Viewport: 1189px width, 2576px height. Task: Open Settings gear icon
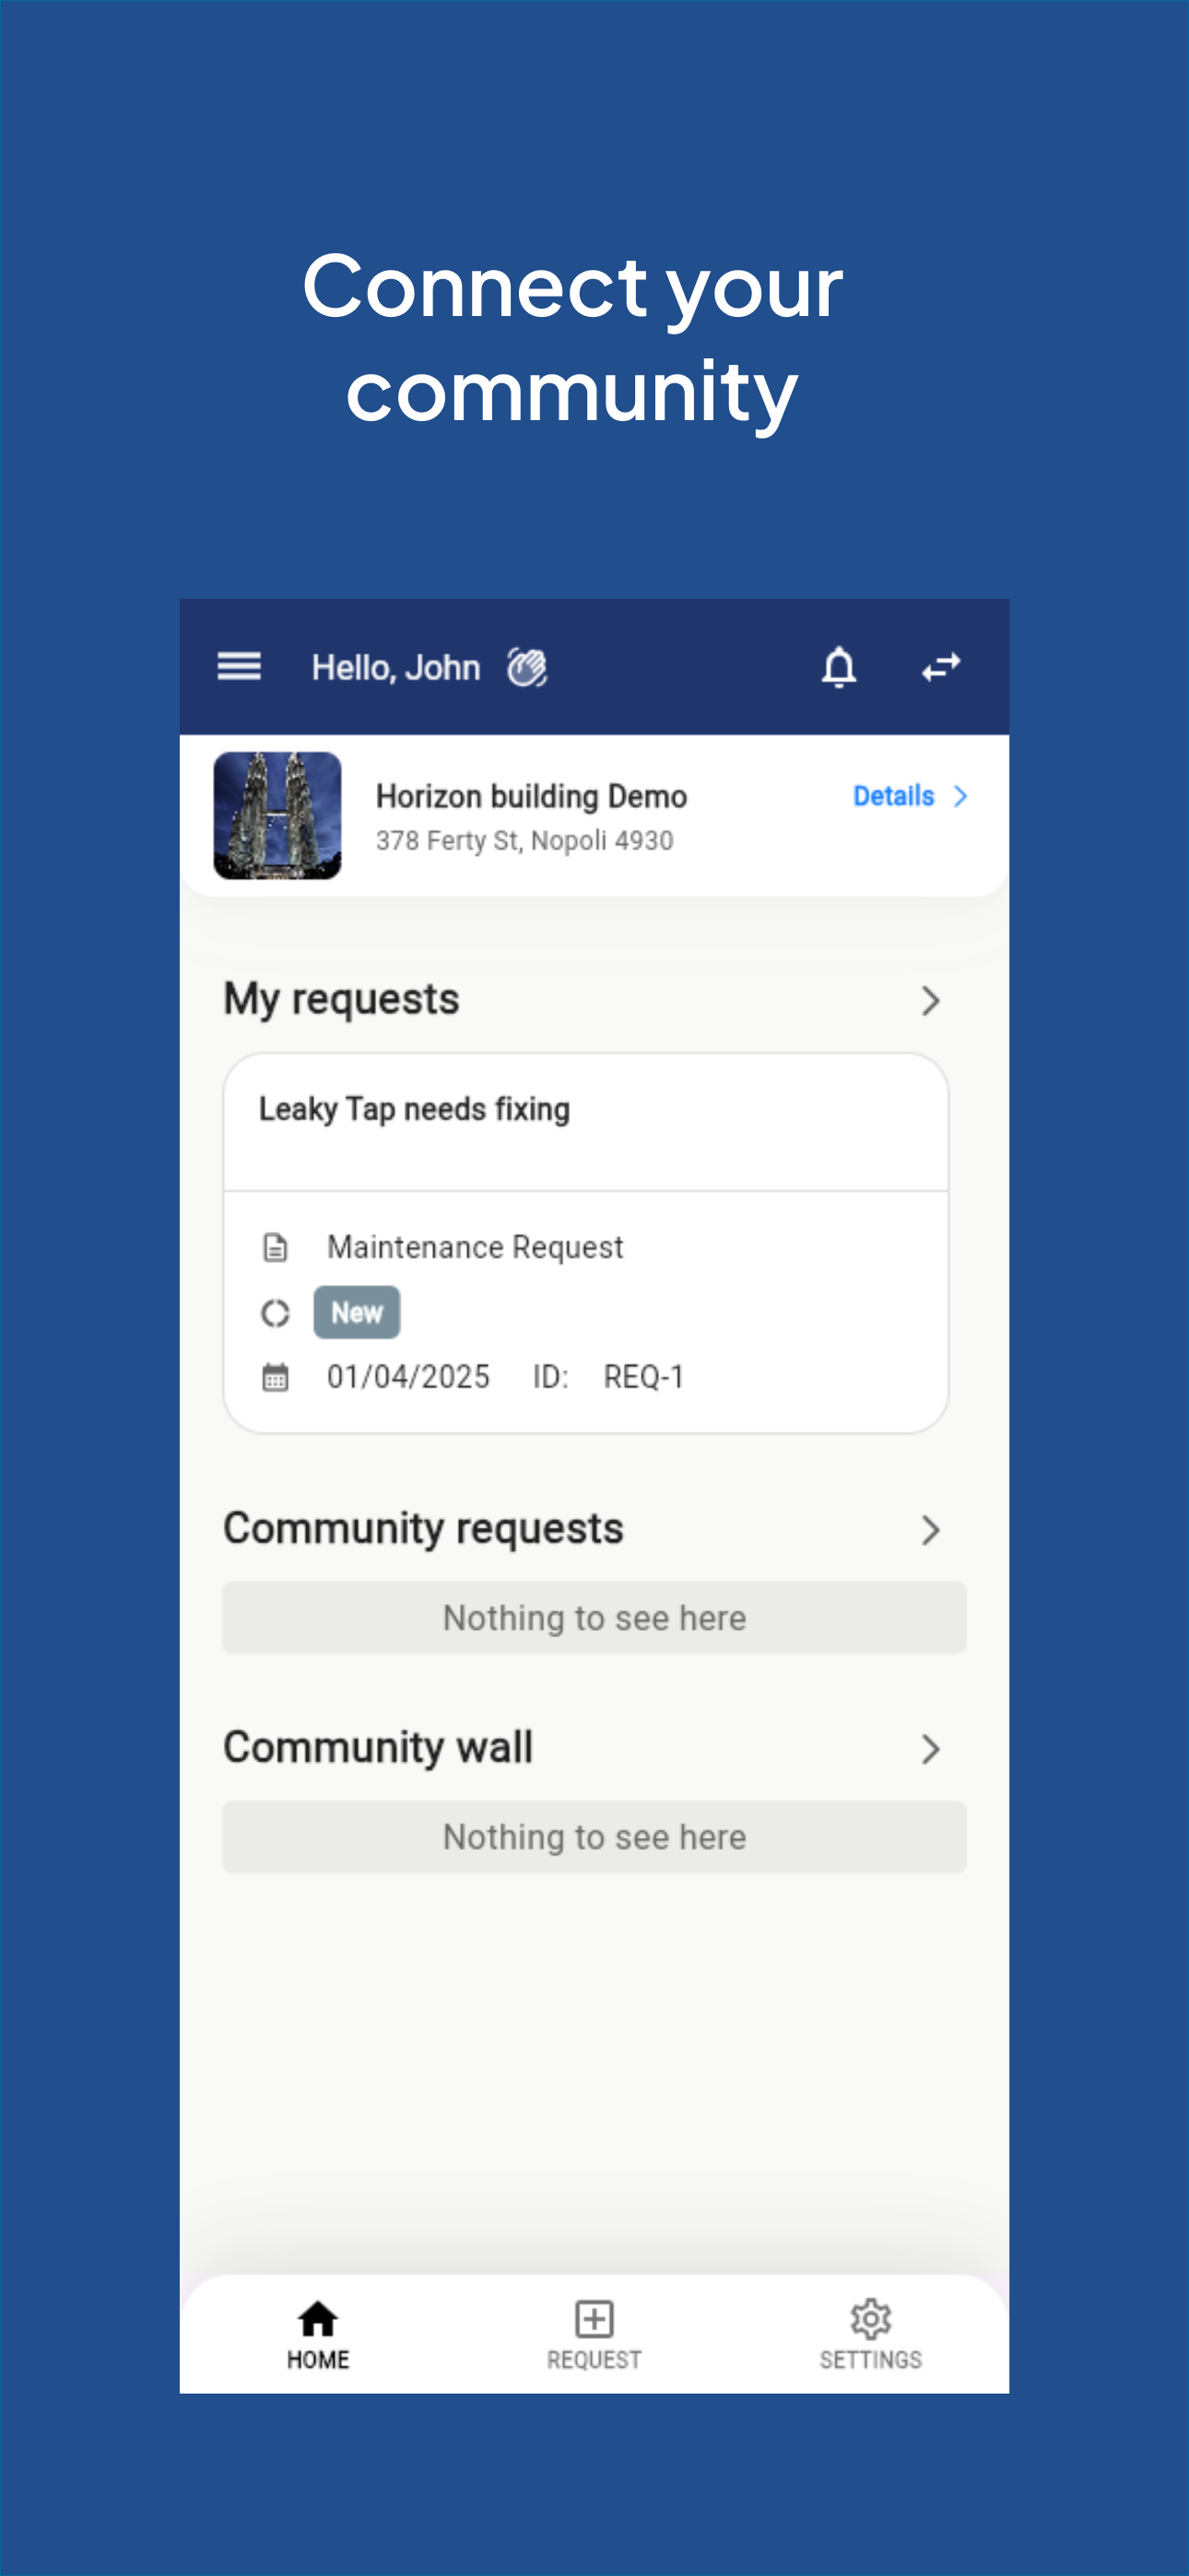tap(870, 2318)
